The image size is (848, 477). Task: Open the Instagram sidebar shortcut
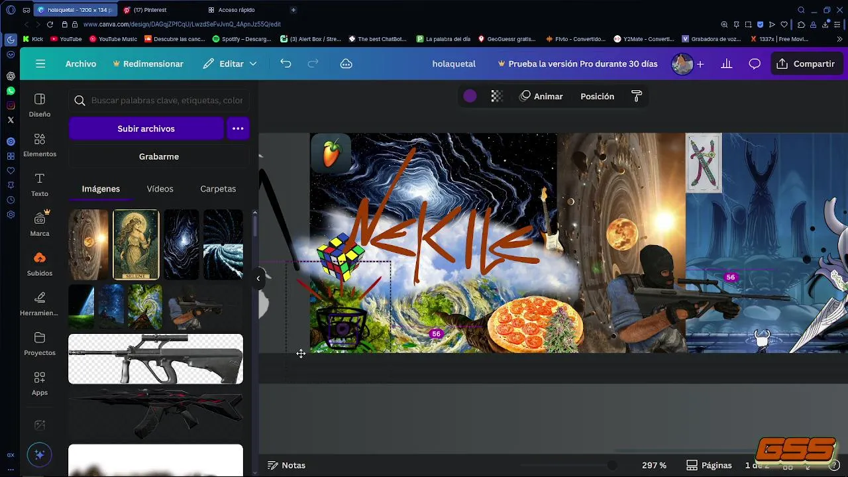pos(11,105)
